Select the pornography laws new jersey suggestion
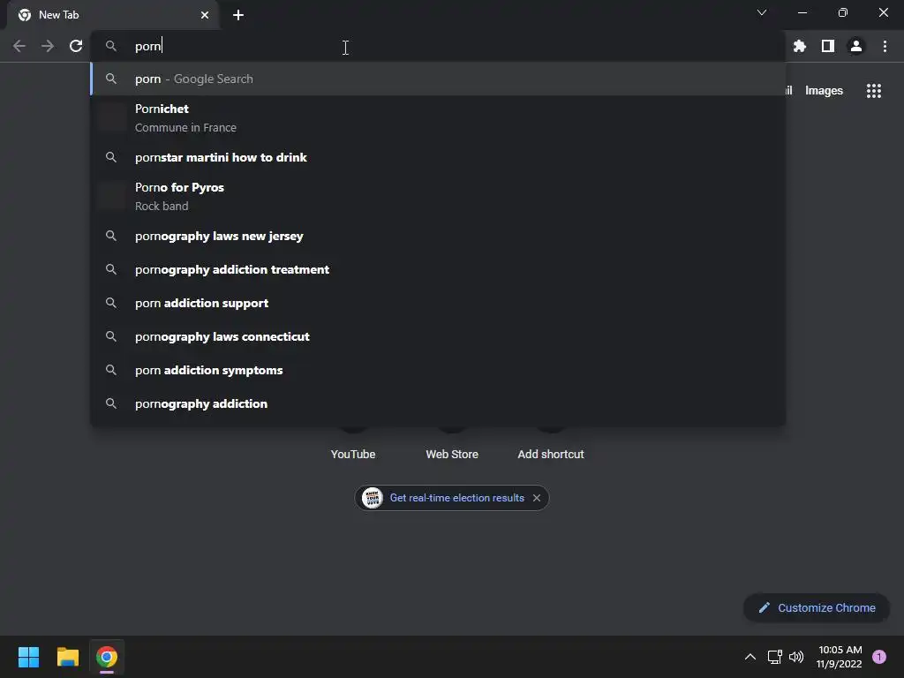This screenshot has width=904, height=678. (x=438, y=236)
